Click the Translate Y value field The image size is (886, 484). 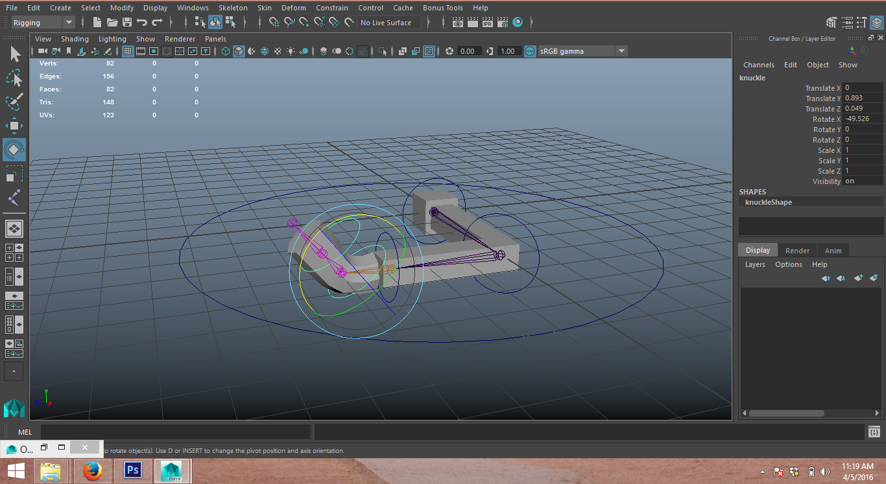[863, 98]
